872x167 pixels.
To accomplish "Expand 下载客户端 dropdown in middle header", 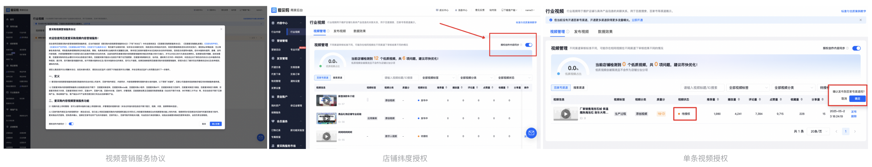I will click(510, 10).
